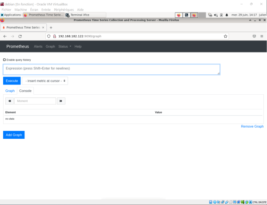Bookmark this page with the star
Image resolution: width=267 pixels, height=205 pixels.
tap(226, 36)
